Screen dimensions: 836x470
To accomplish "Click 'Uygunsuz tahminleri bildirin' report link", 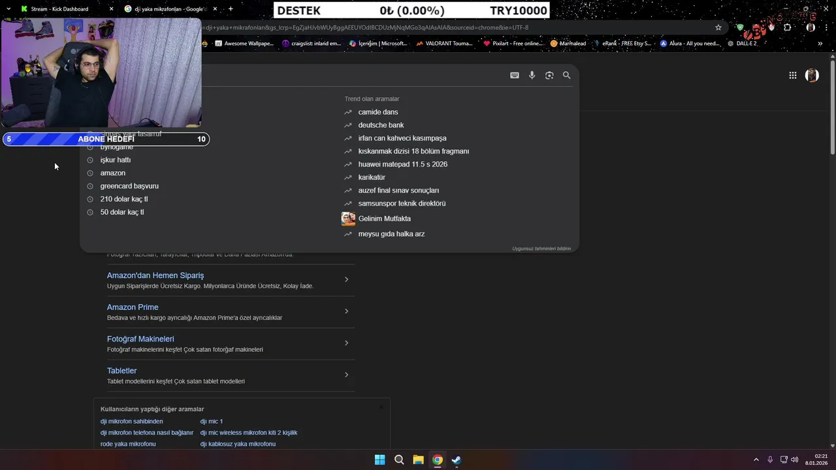I will (x=541, y=249).
